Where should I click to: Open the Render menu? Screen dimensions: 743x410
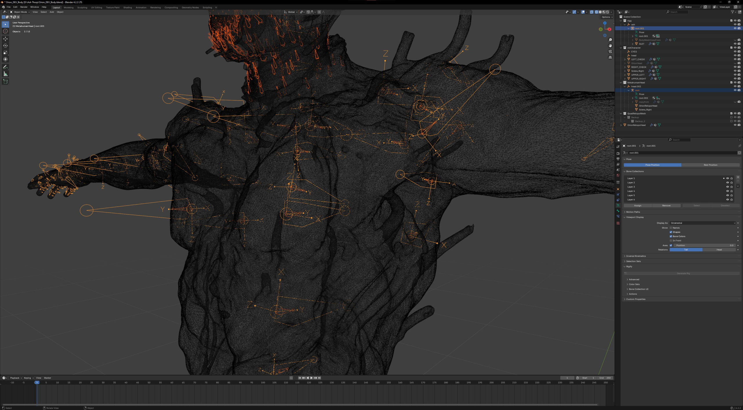(x=24, y=7)
